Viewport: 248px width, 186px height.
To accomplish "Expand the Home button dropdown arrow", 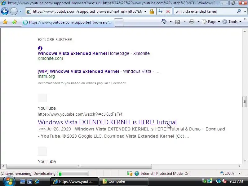I will pyautogui.click(x=170, y=22).
